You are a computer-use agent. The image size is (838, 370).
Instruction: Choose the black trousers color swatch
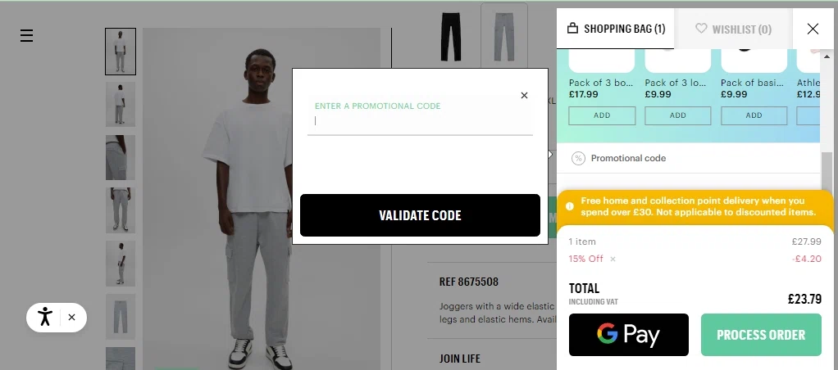tap(450, 36)
